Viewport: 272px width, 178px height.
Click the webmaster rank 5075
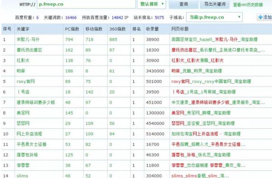tap(159, 18)
